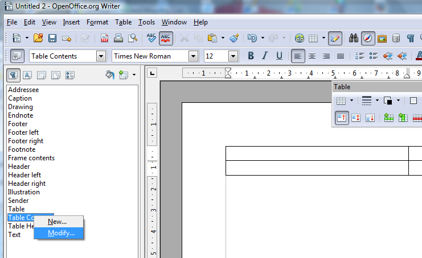422x258 pixels.
Task: Toggle AutoSpellcheck on or off
Action: click(x=166, y=39)
